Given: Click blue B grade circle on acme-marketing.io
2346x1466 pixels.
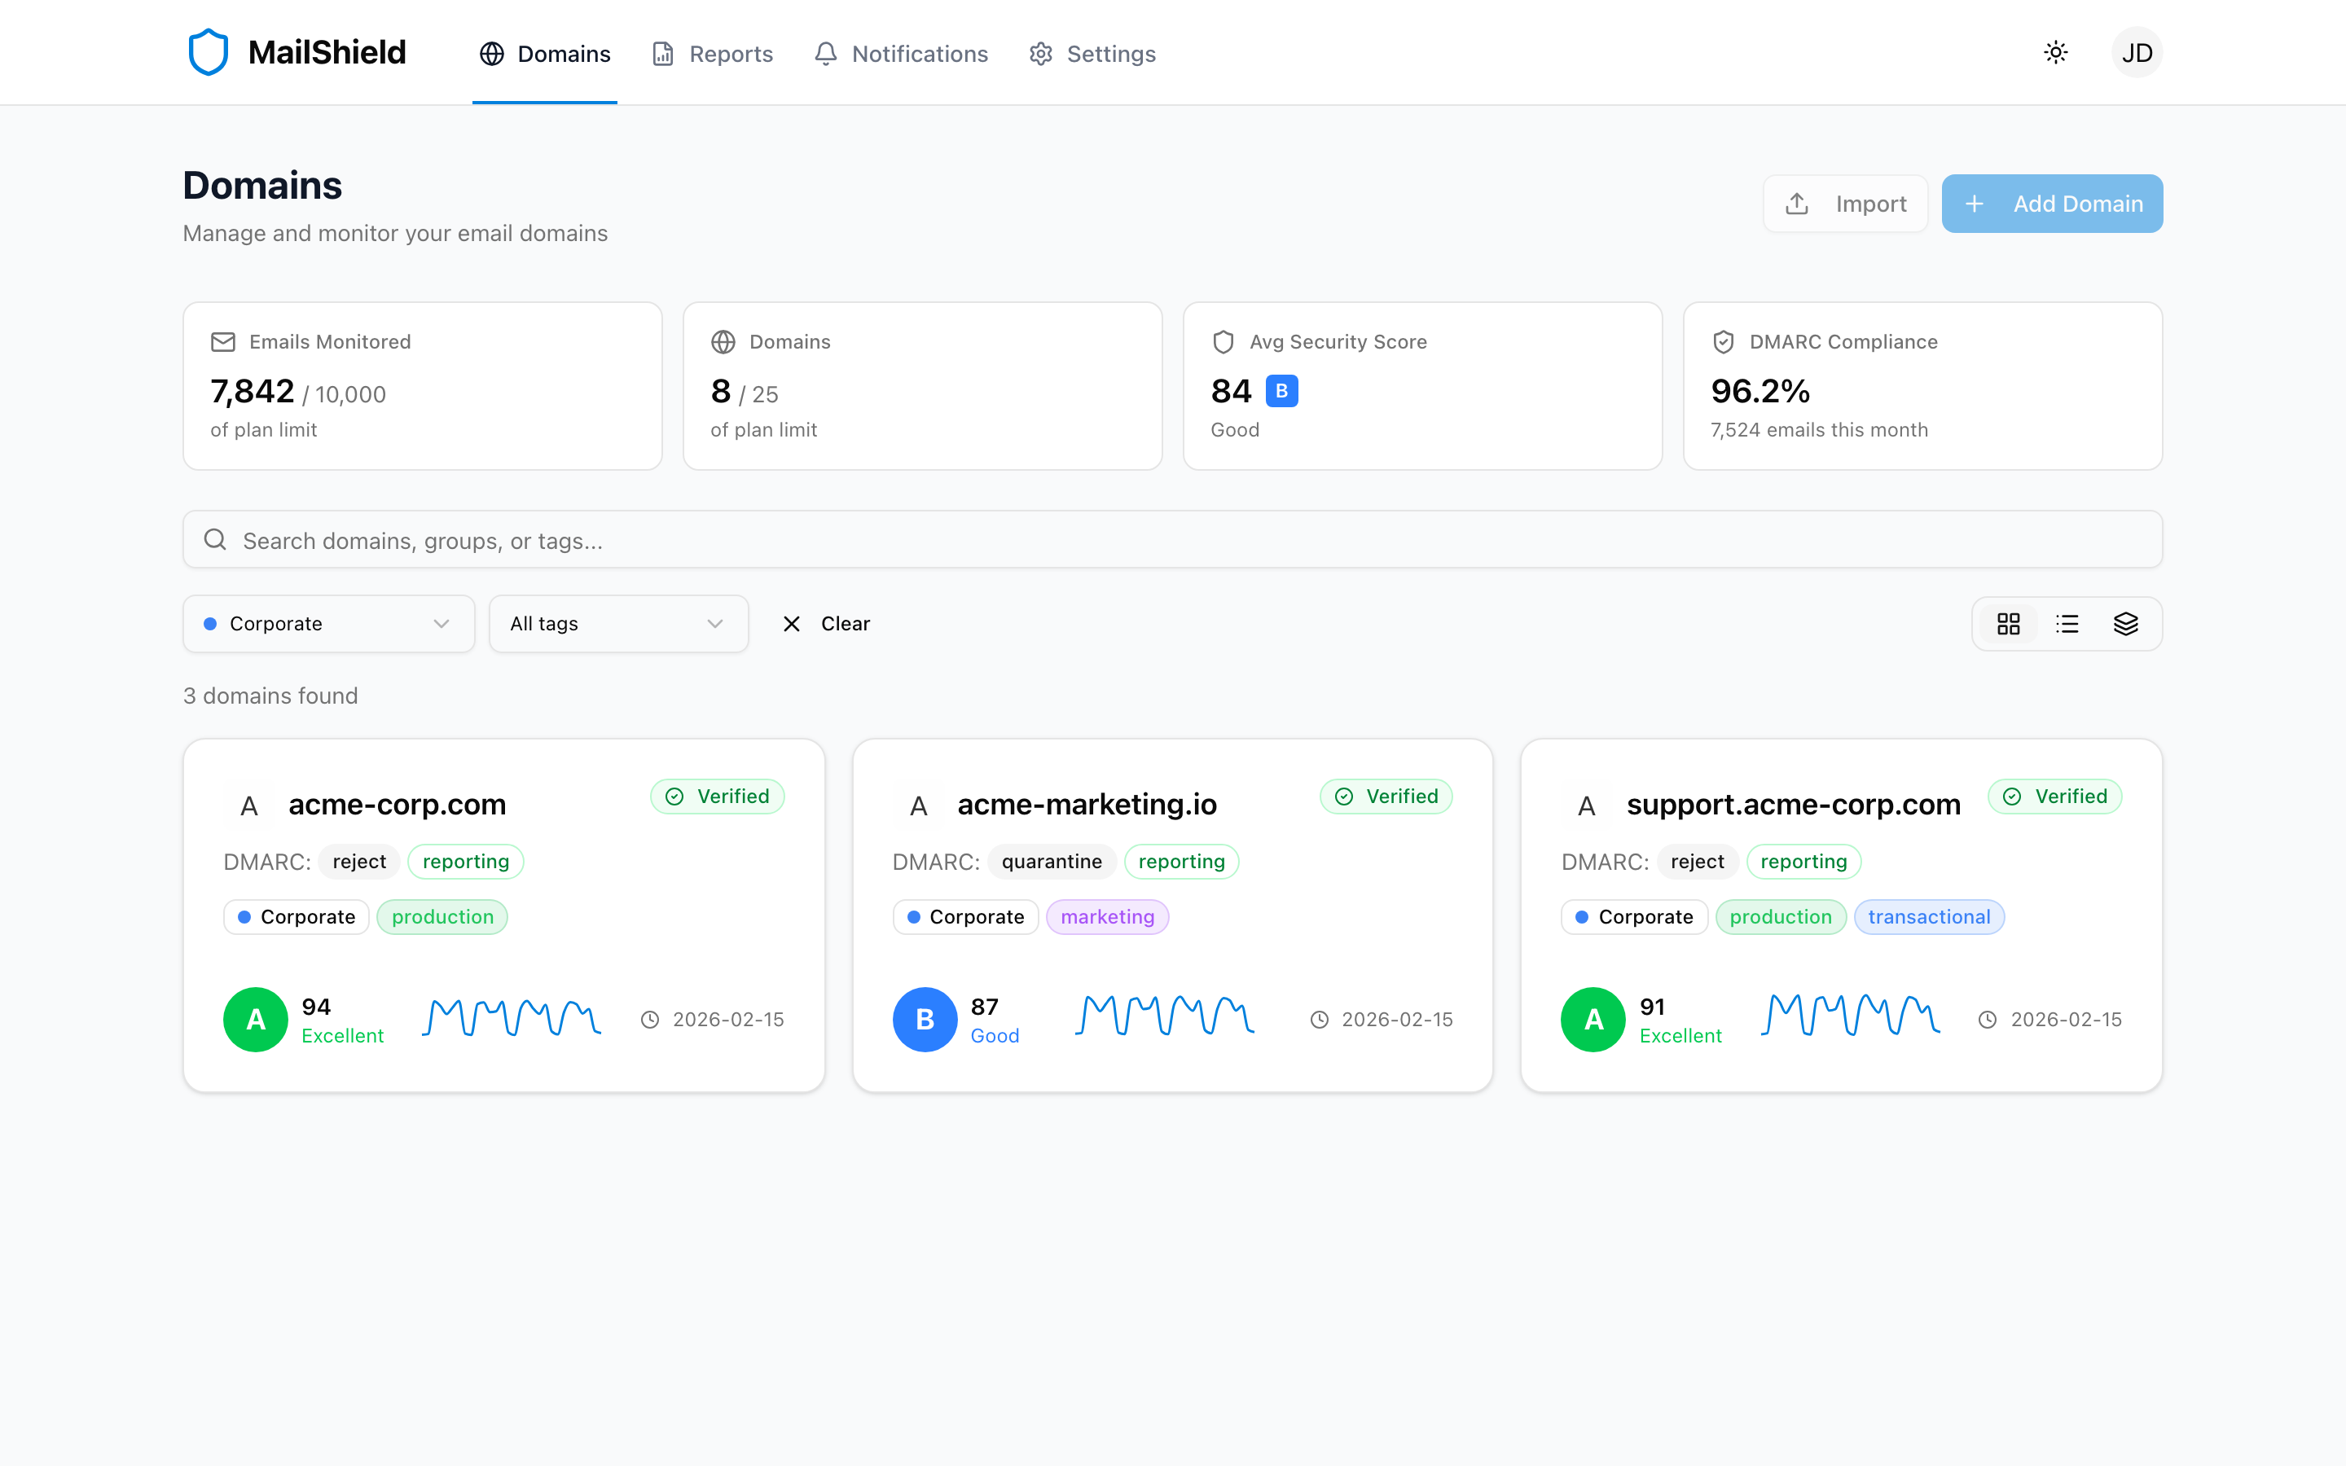Looking at the screenshot, I should pos(924,1019).
